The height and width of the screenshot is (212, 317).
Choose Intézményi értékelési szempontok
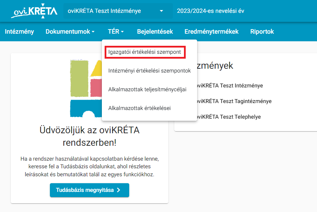click(x=149, y=71)
